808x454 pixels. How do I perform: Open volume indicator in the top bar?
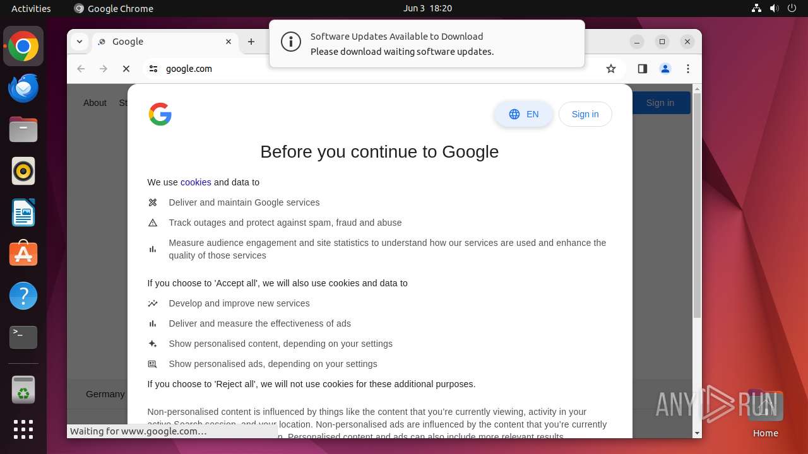coord(775,8)
